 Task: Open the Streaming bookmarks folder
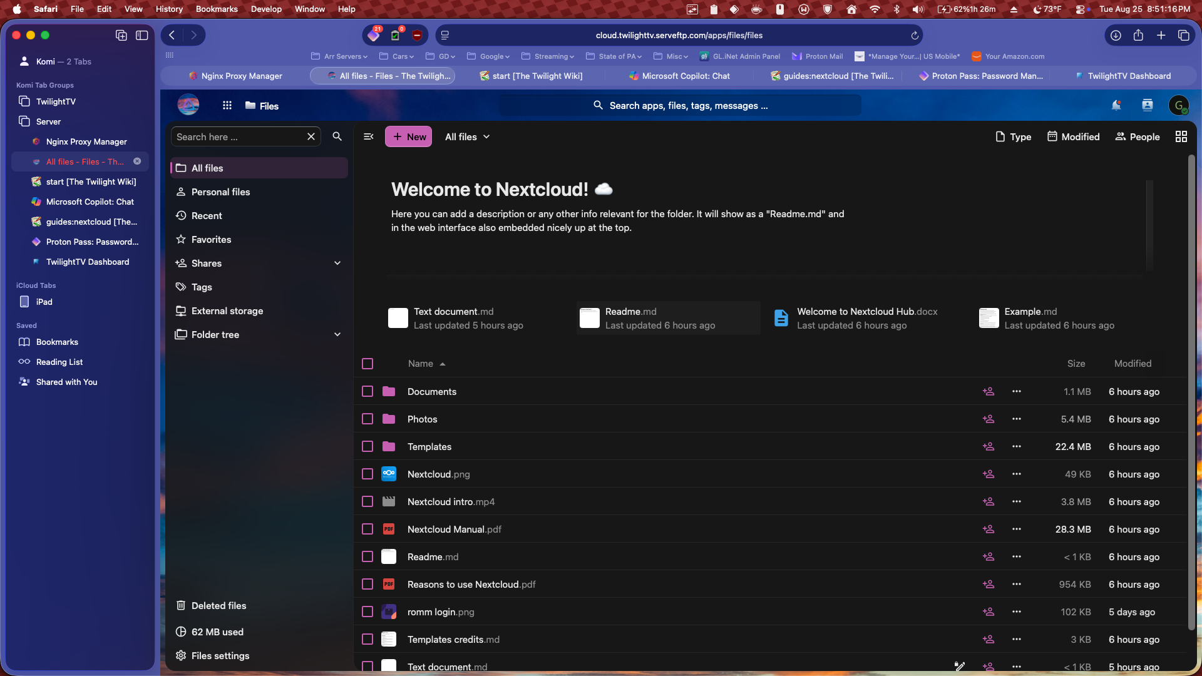point(547,56)
